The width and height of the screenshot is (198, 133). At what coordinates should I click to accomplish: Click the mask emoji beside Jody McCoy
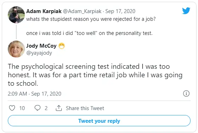(x=62, y=46)
